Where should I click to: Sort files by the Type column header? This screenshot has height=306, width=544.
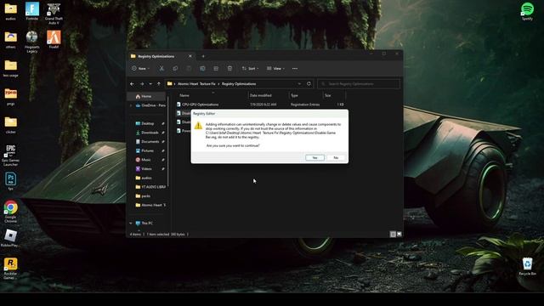pos(306,95)
